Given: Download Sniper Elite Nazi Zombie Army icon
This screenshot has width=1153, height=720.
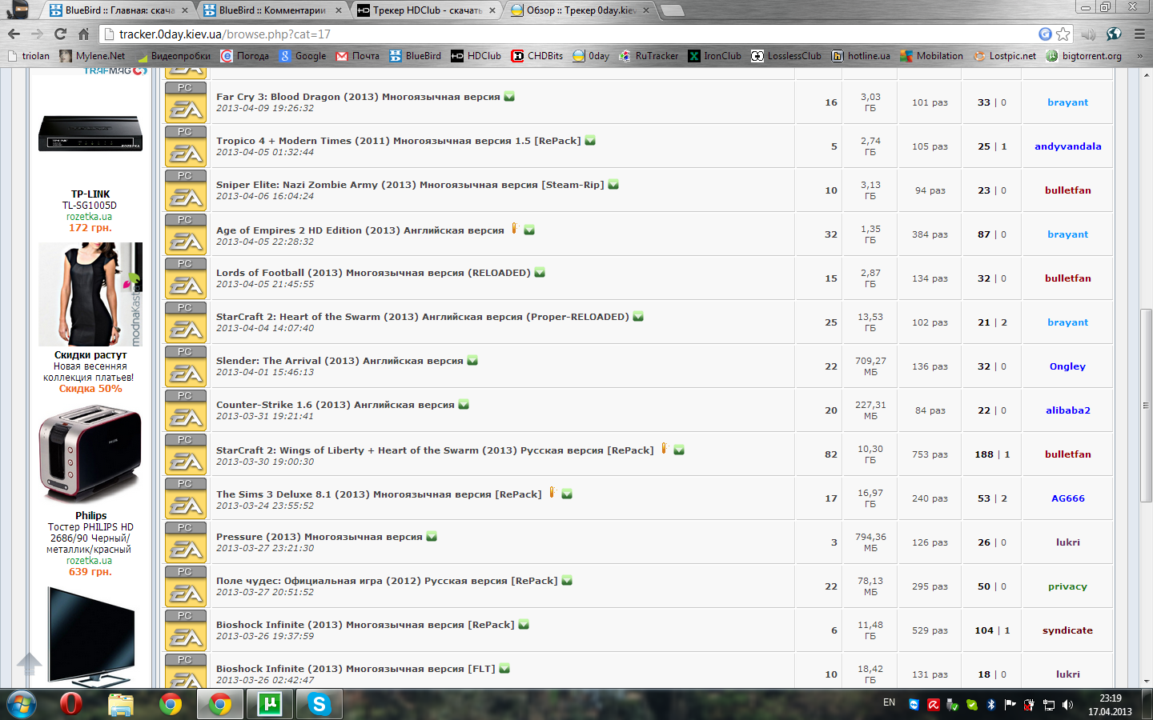Looking at the screenshot, I should pos(613,185).
